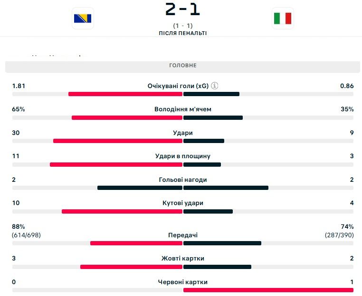Click the Володіння м'ячем stat label
Image resolution: width=362 pixels, height=296 pixels.
point(182,109)
